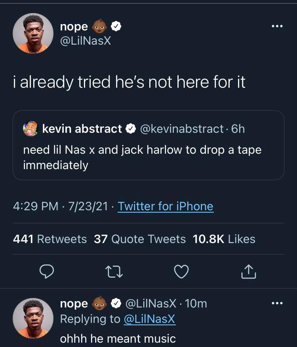Tap the reply speech bubble icon
The width and height of the screenshot is (297, 347).
click(x=47, y=272)
